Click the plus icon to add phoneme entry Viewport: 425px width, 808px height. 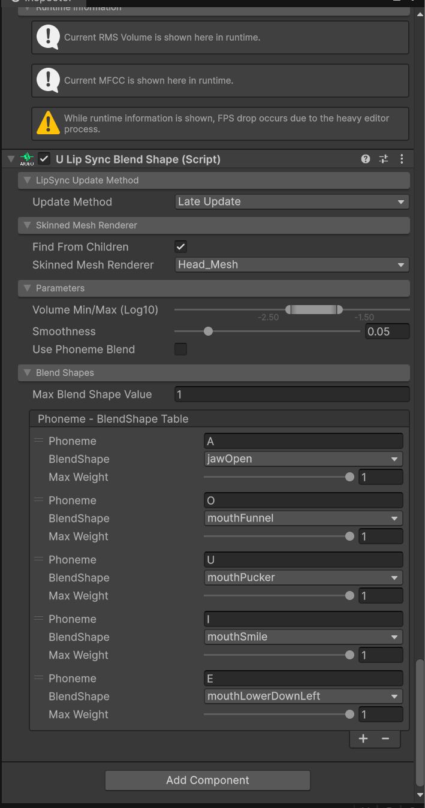pos(363,738)
